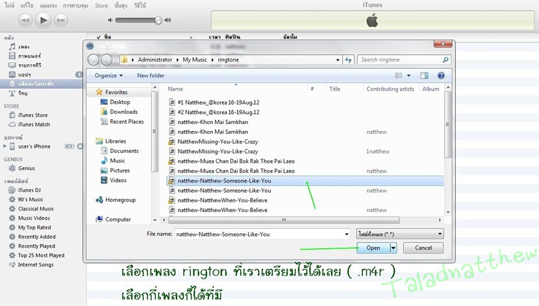
Task: Select file #2 Natthew_@korea 16-19Aug.12
Action: pos(214,112)
